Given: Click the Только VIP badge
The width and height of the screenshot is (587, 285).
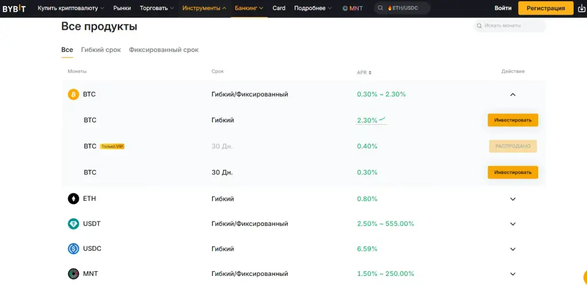Looking at the screenshot, I should point(112,147).
